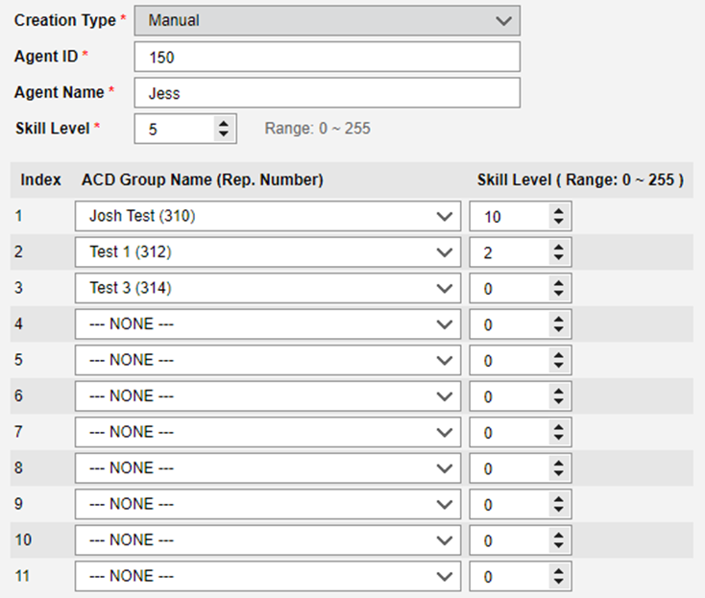Open the index 11 ACD group dropdown
This screenshot has width=705, height=598.
pyautogui.click(x=267, y=576)
